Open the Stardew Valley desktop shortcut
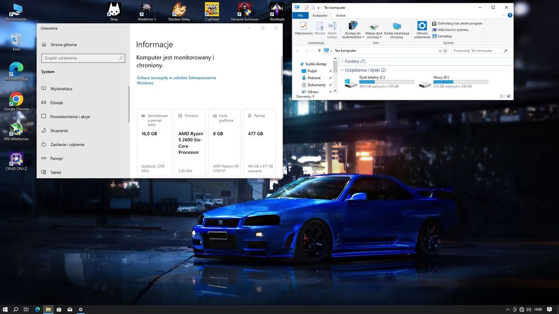The width and height of the screenshot is (559, 314). click(x=179, y=12)
